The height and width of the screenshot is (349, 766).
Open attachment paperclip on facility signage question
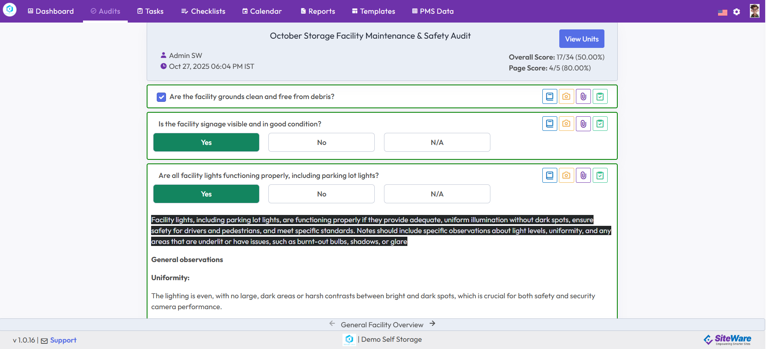point(583,124)
